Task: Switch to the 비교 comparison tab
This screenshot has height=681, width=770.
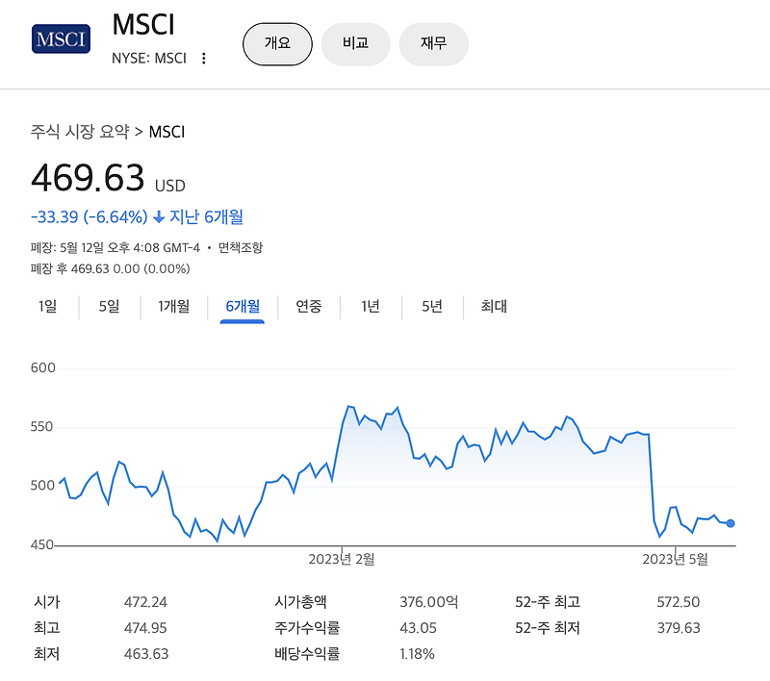Action: (x=355, y=43)
